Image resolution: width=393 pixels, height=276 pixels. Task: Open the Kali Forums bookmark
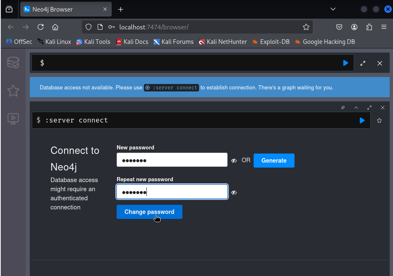click(173, 42)
